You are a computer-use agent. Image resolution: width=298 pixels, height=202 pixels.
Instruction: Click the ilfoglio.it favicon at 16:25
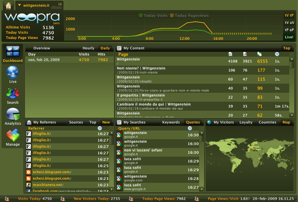[28, 166]
